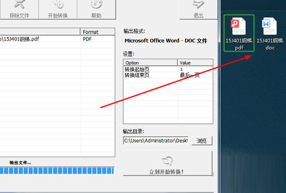
Task: Select the 15J401钢梯.pdf row in the file list
Action: 57,39
